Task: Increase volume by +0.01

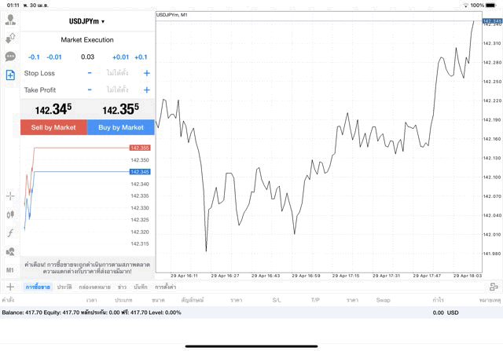Action: point(120,57)
